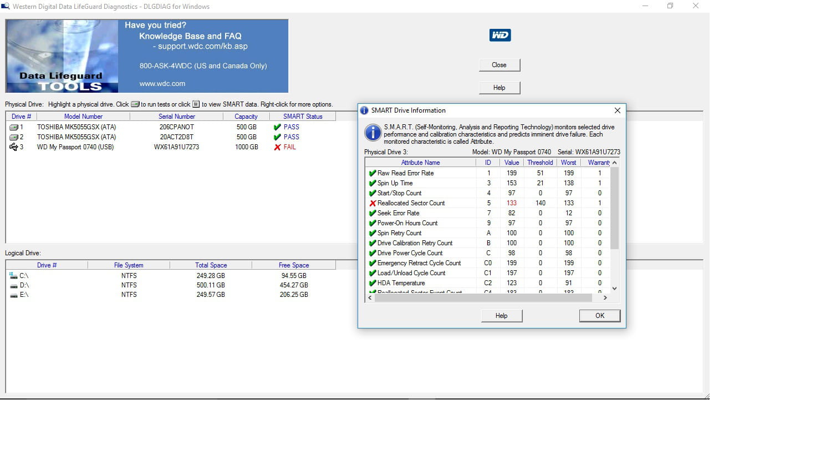The image size is (836, 475).
Task: Click green check beside HDA Temperature
Action: coord(373,283)
